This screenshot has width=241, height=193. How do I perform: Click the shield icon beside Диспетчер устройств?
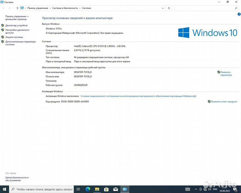pos(2,25)
